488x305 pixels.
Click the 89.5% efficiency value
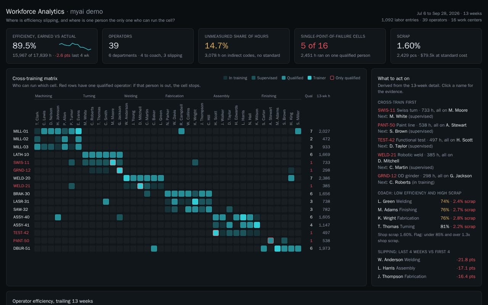click(24, 46)
